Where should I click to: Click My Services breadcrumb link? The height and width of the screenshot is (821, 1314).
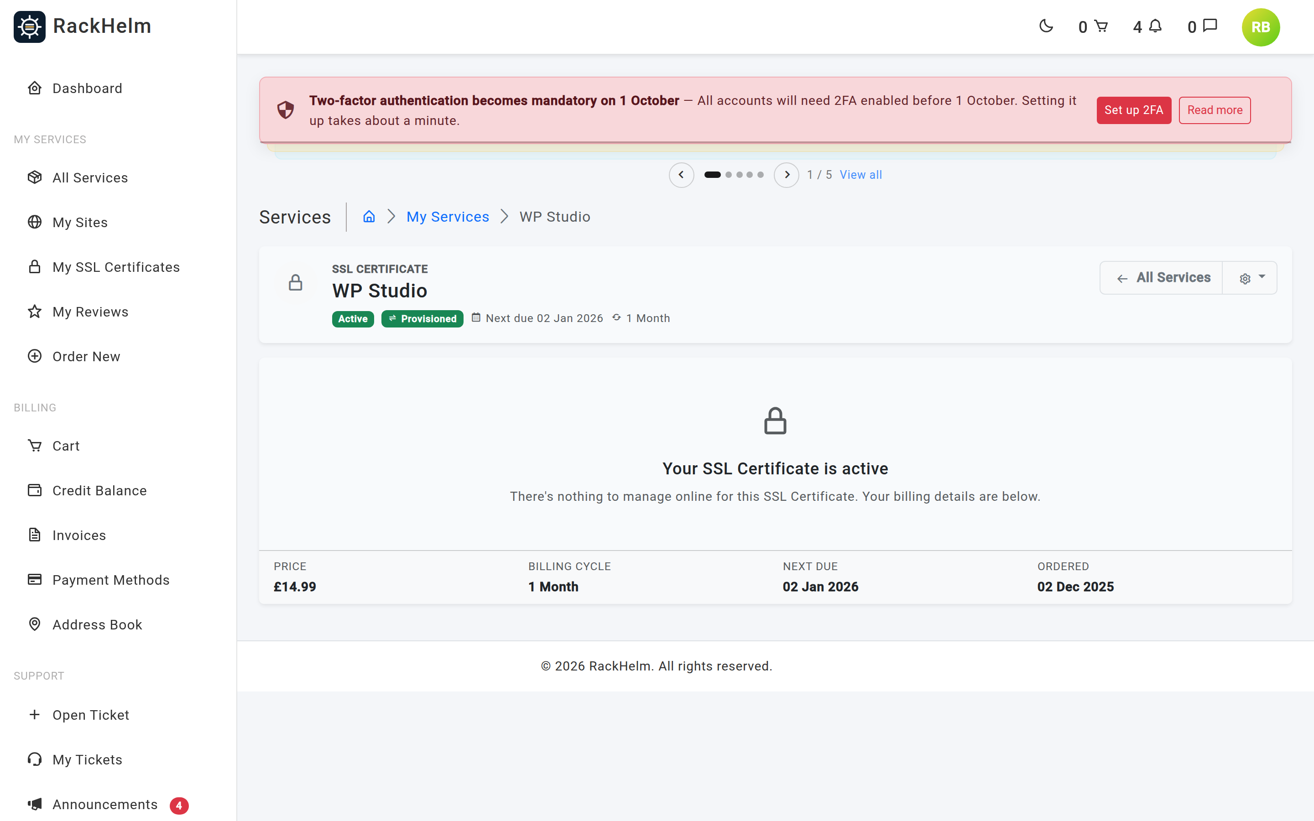448,217
